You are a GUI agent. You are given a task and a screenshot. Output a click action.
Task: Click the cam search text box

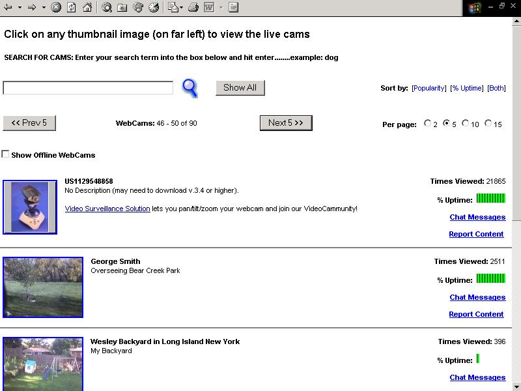(88, 88)
